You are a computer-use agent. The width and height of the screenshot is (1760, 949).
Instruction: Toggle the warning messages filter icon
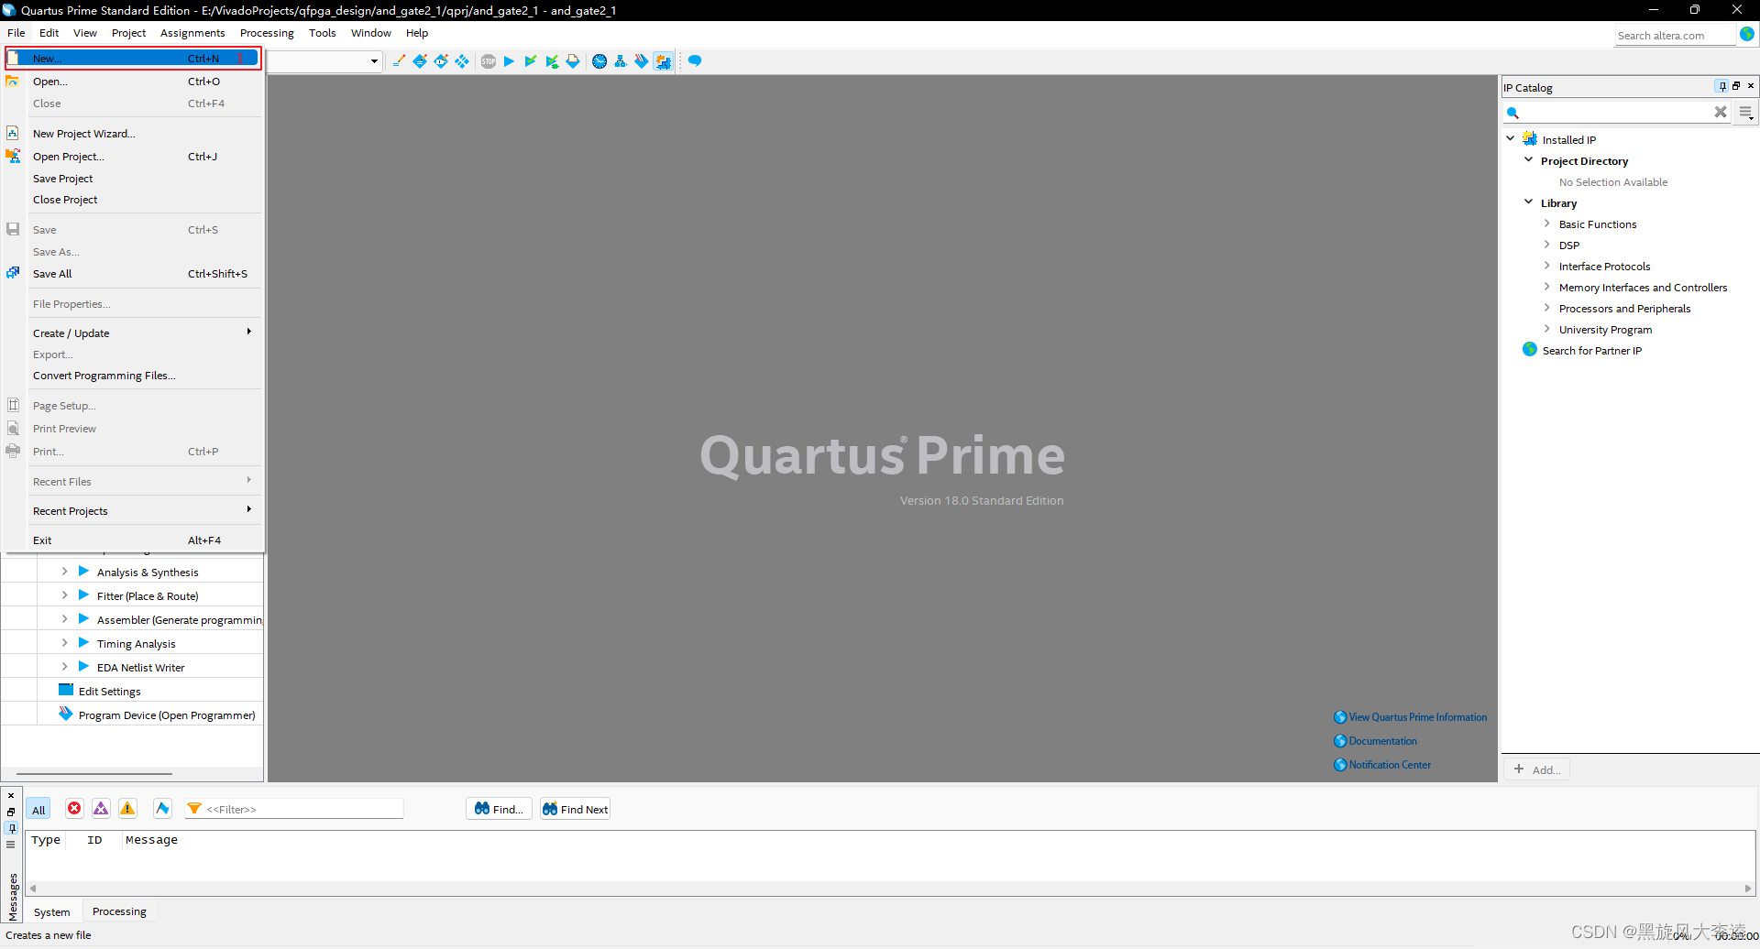coord(127,808)
